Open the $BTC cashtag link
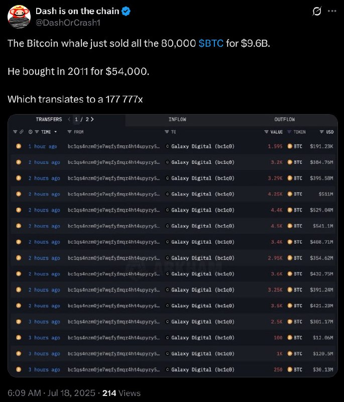The image size is (344, 402). 211,43
